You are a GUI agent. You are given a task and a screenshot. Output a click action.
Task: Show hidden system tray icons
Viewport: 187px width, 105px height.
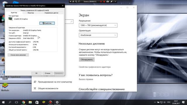coord(155,102)
